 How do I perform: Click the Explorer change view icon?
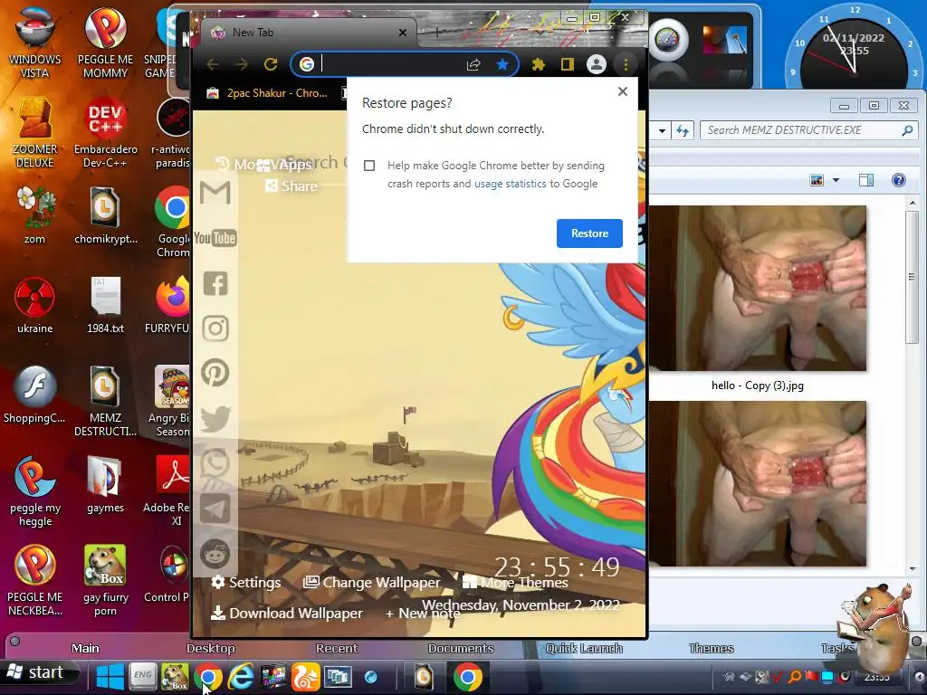click(x=817, y=180)
